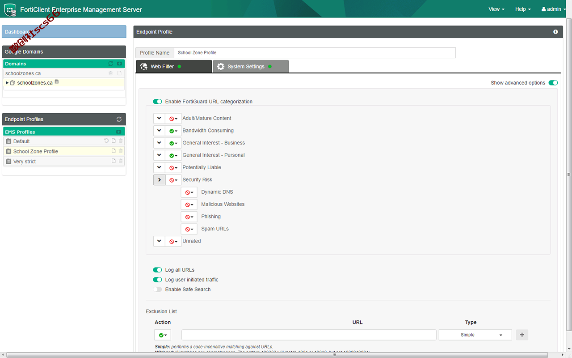This screenshot has height=358, width=572.
Task: Delete the Very strict profile
Action: coord(121,161)
